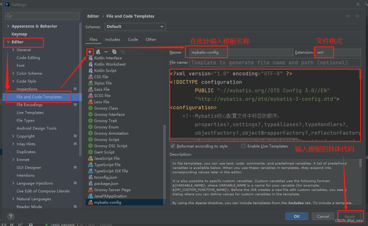Image resolution: width=368 pixels, height=226 pixels.
Task: Expand the General node
Action: tap(13, 50)
